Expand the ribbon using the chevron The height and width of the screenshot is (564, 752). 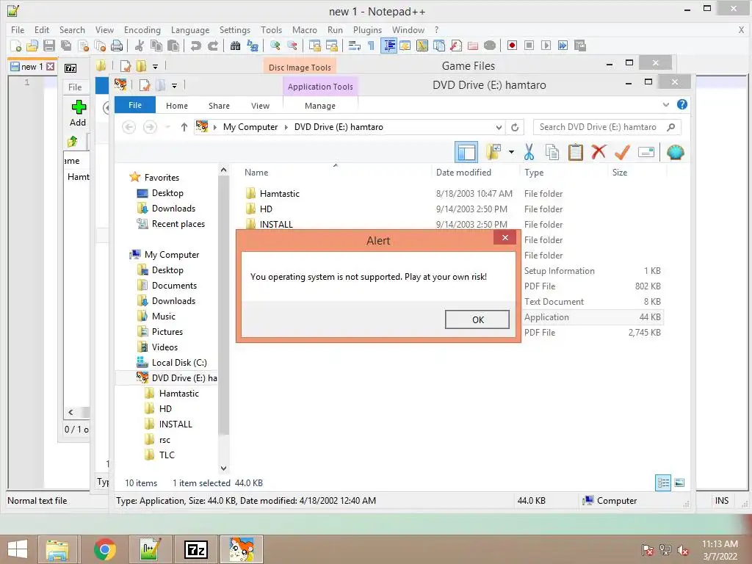tap(665, 104)
